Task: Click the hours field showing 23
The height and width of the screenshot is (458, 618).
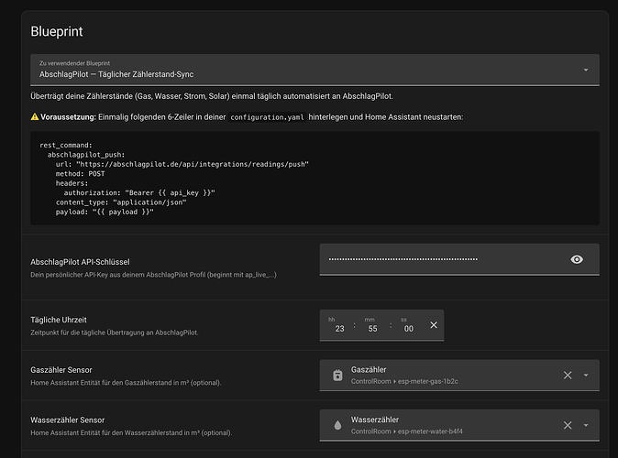Action: (x=339, y=325)
